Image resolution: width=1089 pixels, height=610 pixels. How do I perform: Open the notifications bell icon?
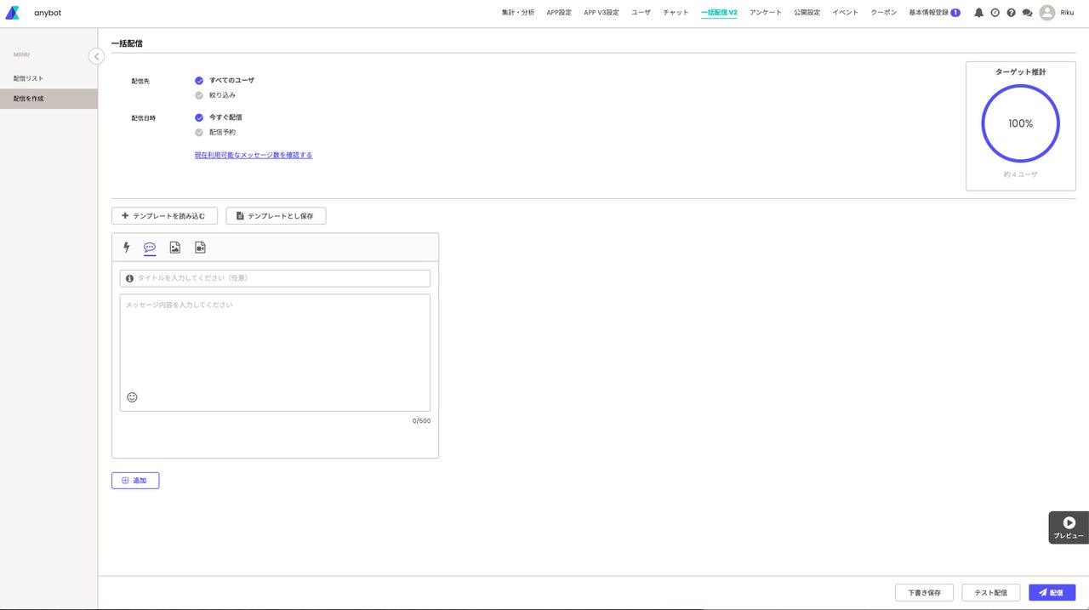pos(978,13)
